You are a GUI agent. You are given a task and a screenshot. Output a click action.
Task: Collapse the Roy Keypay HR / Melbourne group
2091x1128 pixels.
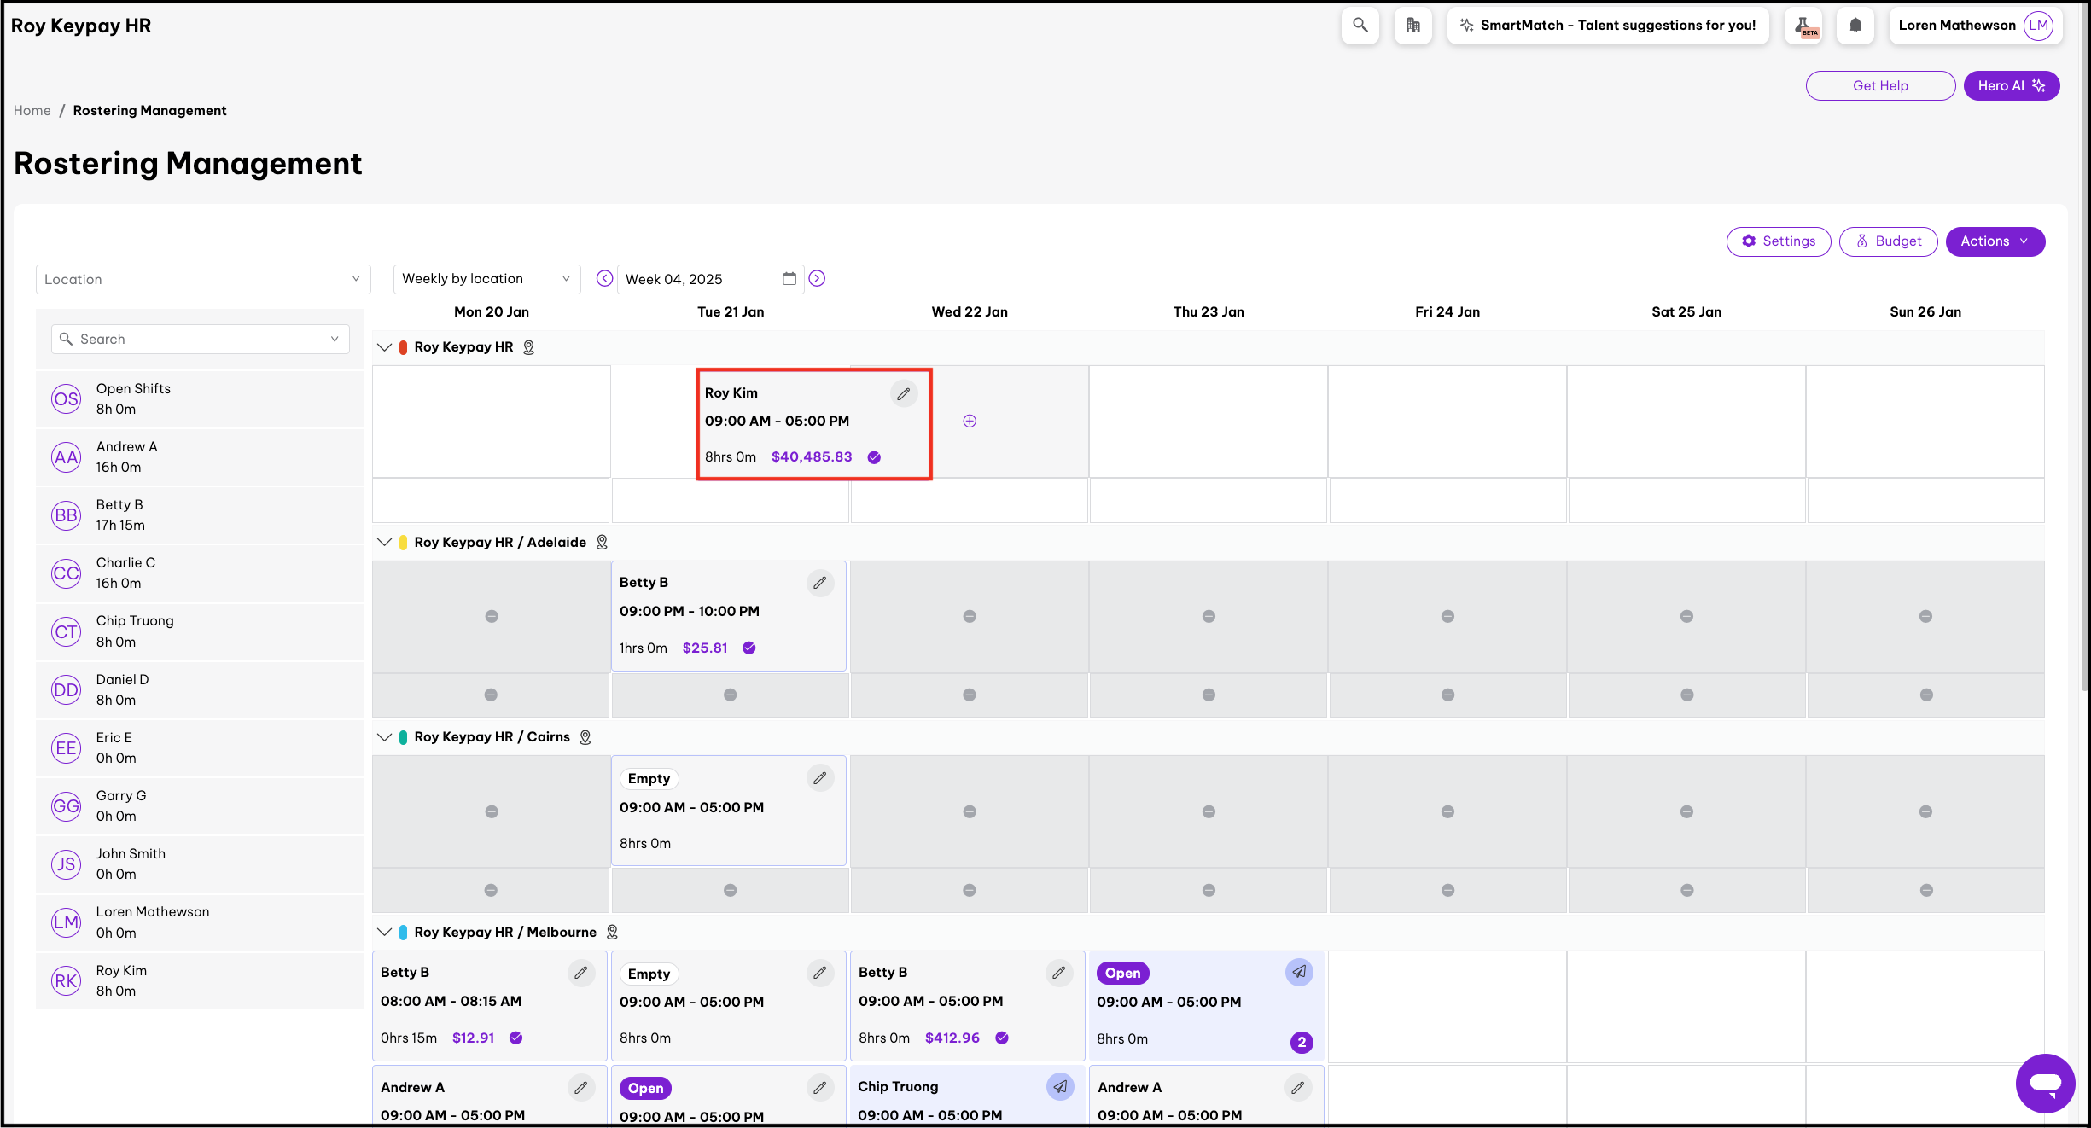pyautogui.click(x=385, y=932)
